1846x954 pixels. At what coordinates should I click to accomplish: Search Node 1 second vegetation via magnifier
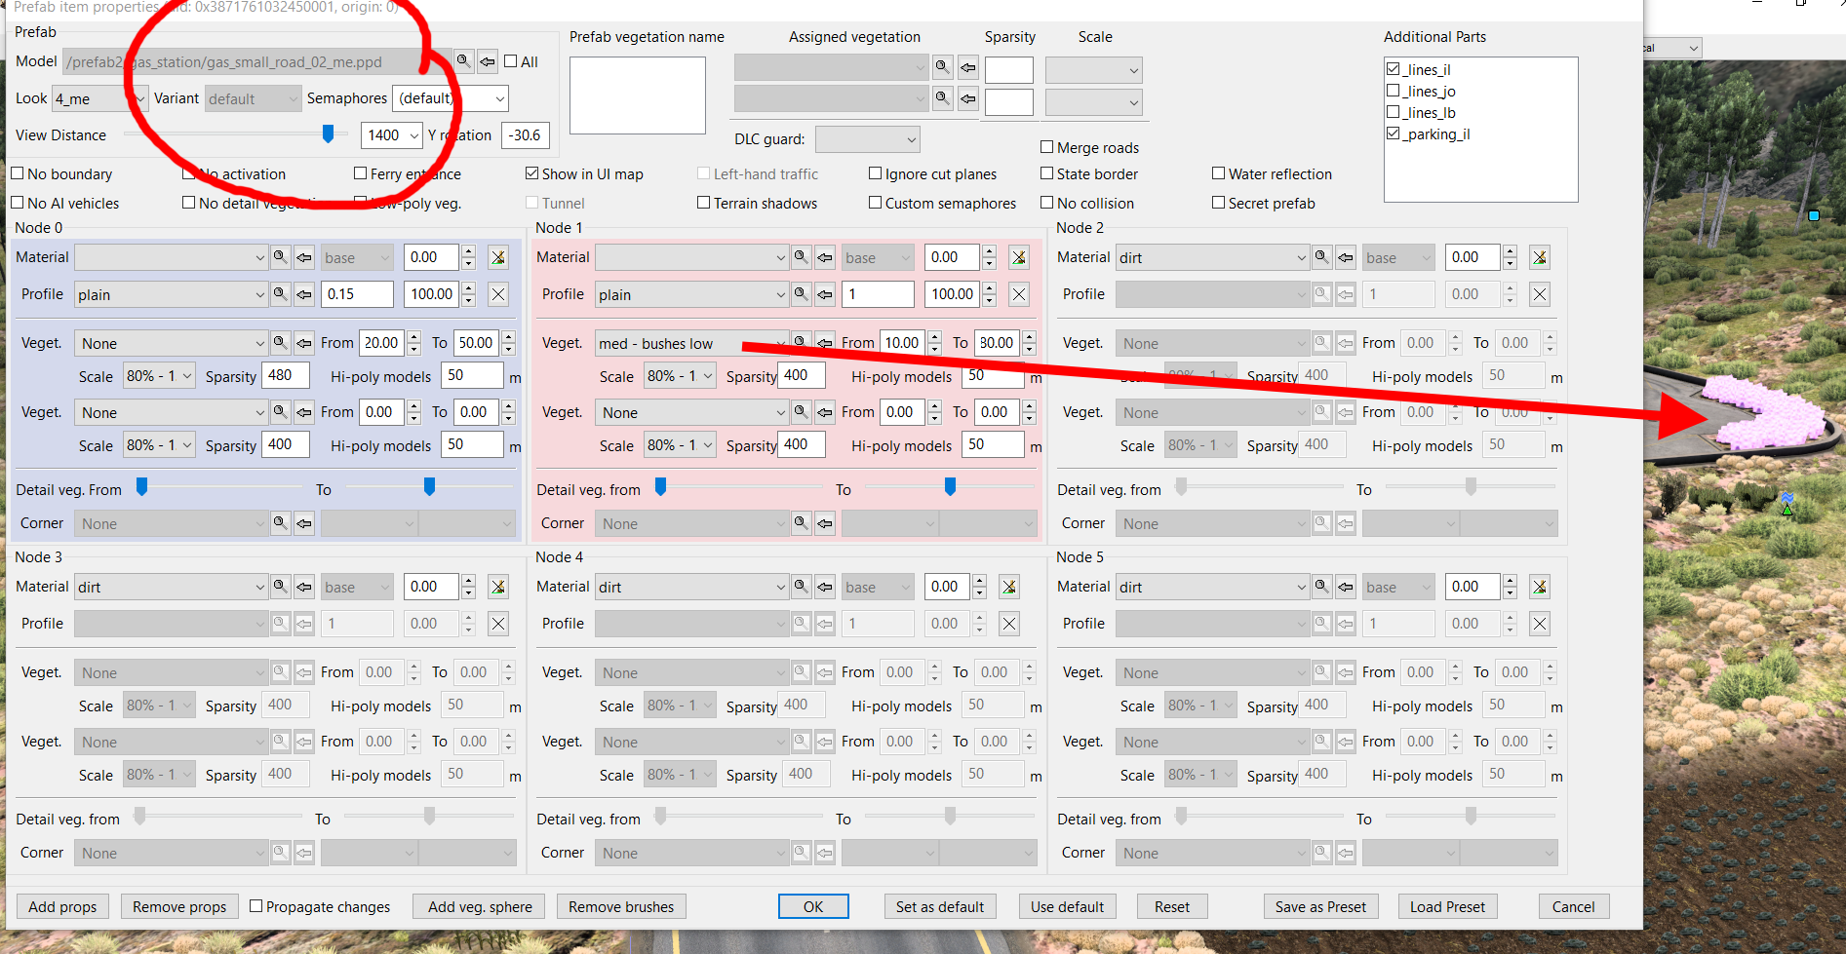(801, 412)
